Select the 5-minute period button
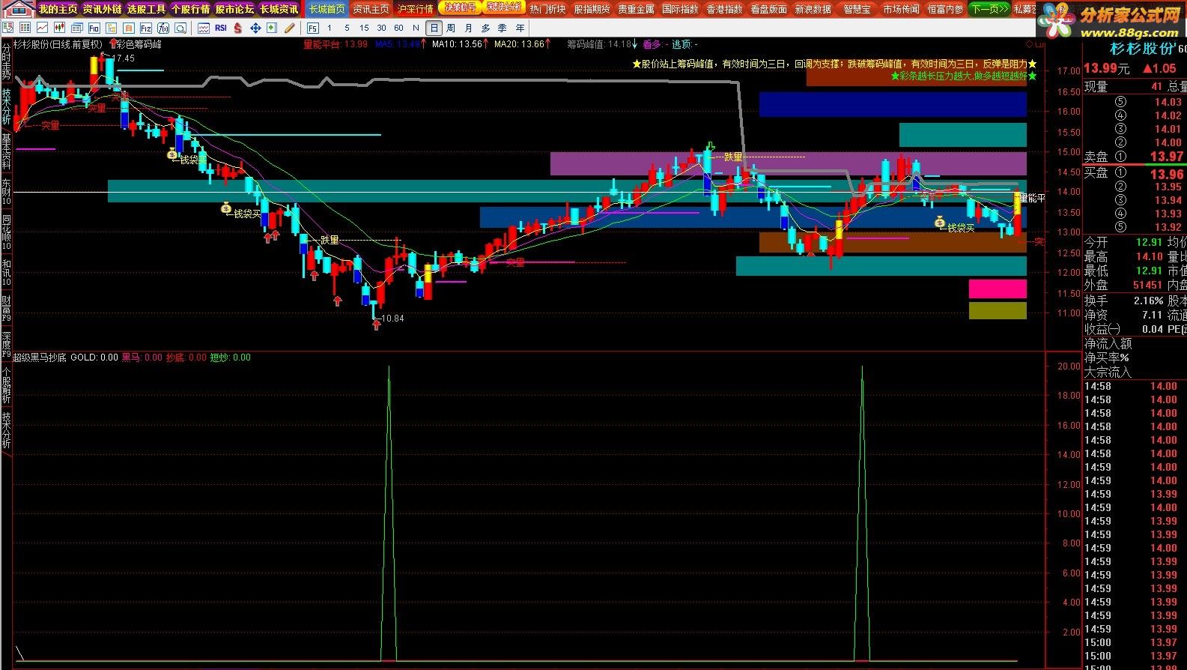Screen dimensions: 1187x670 pyautogui.click(x=347, y=28)
